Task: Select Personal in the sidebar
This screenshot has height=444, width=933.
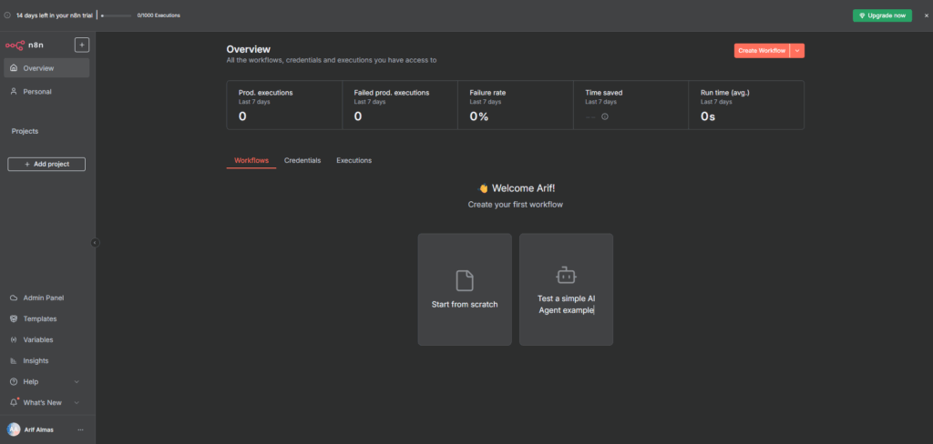Action: [46, 92]
